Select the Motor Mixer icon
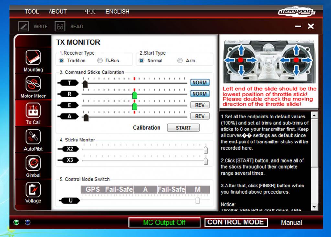 point(33,84)
